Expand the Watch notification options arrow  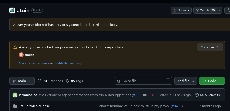(x=219, y=10)
